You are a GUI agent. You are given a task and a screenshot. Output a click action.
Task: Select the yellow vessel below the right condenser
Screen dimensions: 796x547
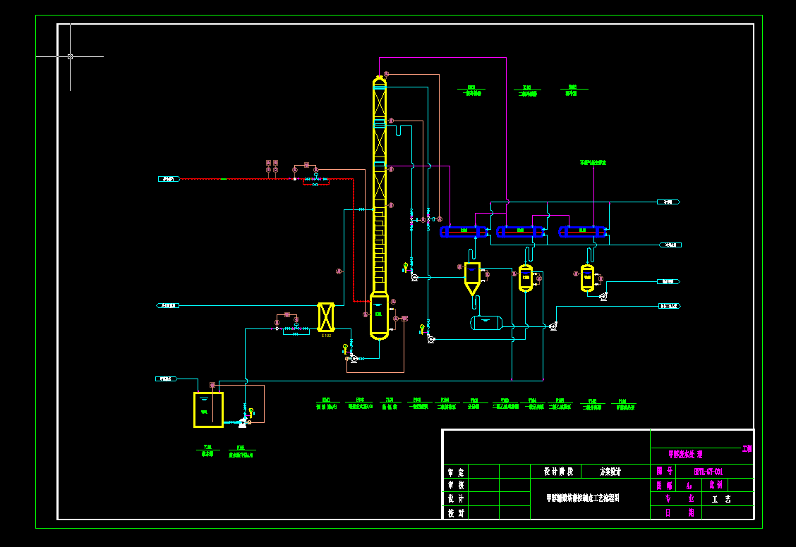pyautogui.click(x=587, y=278)
